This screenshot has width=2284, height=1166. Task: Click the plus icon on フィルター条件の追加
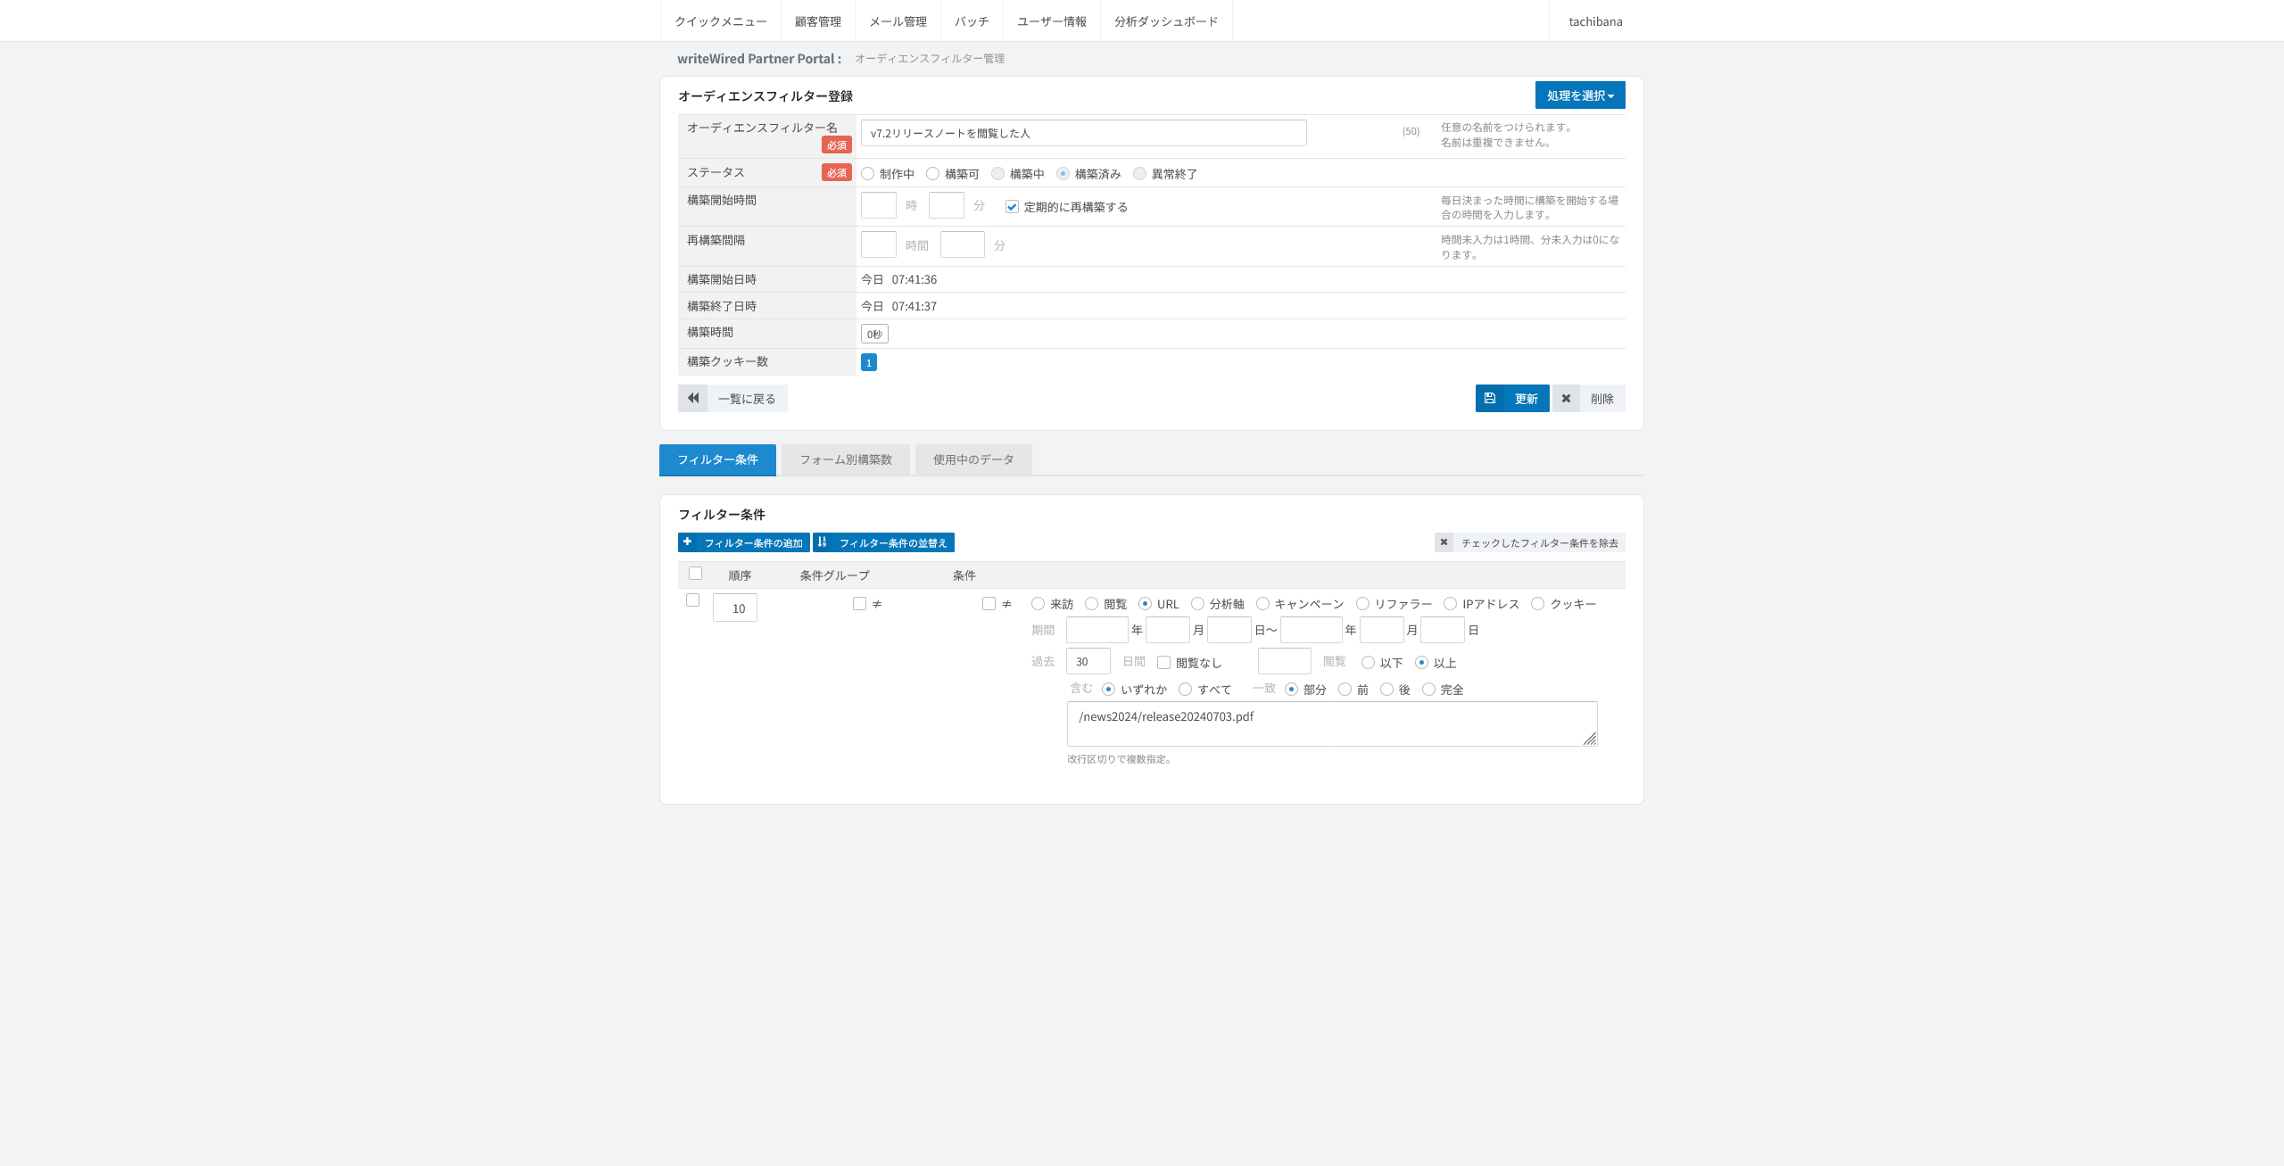tap(687, 542)
